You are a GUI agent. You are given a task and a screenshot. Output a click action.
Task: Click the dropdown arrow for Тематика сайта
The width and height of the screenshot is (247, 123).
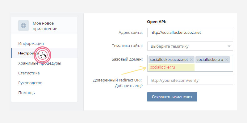tap(229, 46)
